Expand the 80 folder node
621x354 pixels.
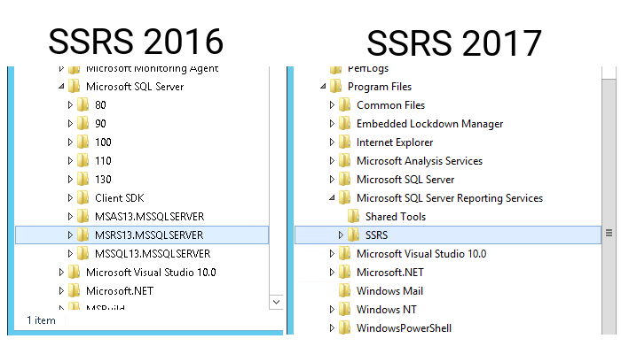click(70, 105)
